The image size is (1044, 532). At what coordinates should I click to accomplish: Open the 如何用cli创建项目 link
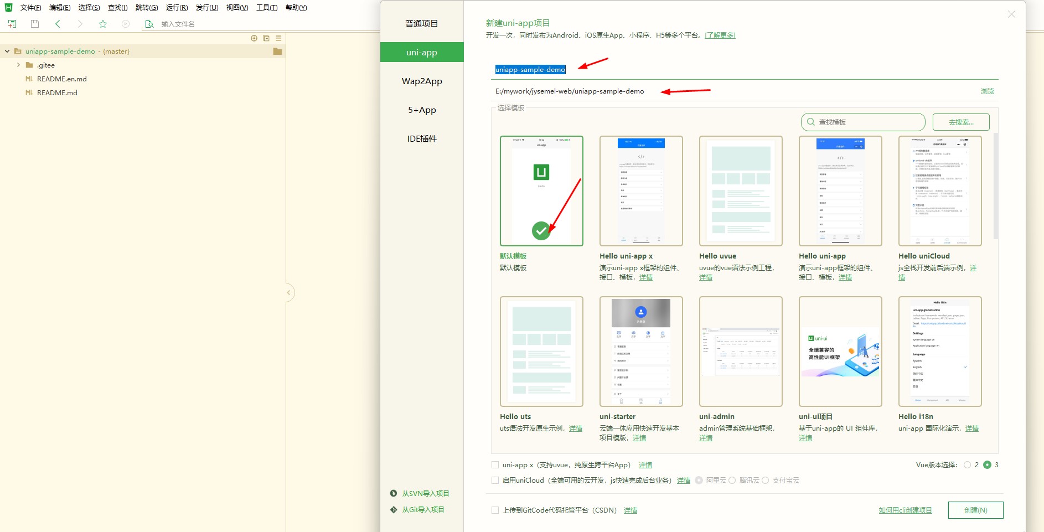[x=906, y=510]
